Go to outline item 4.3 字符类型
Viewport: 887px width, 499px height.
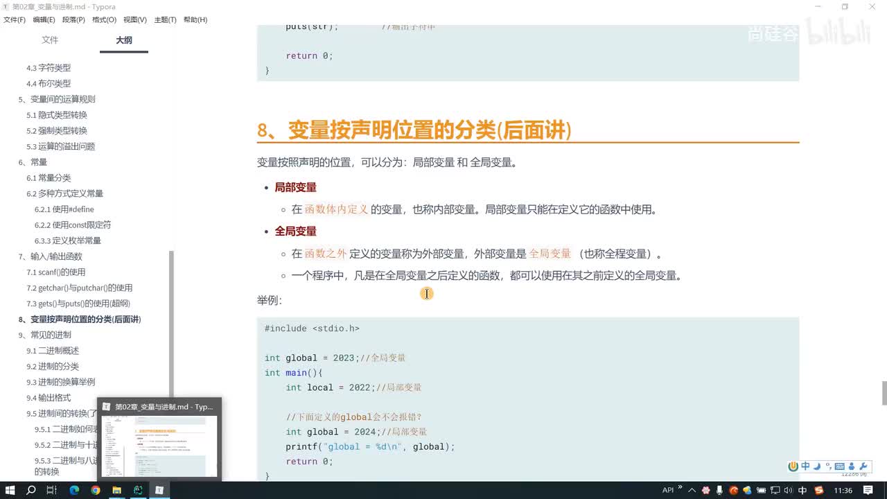tap(49, 68)
